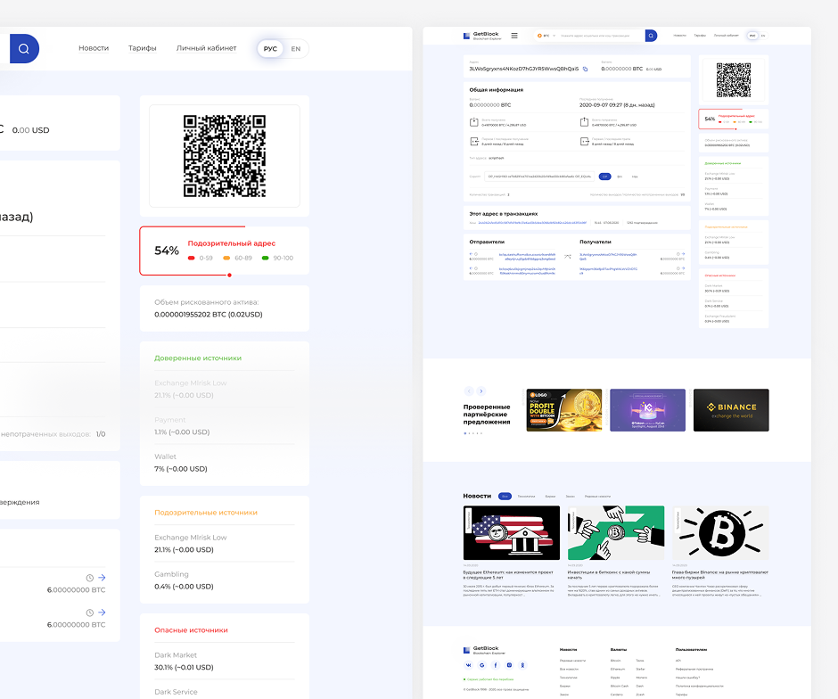Viewport: 838px width, 699px height.
Task: Open Тарифы in the large navigation
Action: (142, 48)
